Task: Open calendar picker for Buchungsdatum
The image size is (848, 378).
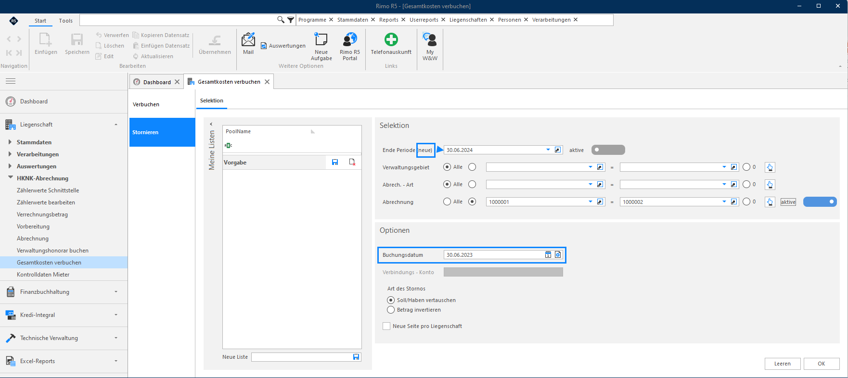Action: tap(548, 255)
